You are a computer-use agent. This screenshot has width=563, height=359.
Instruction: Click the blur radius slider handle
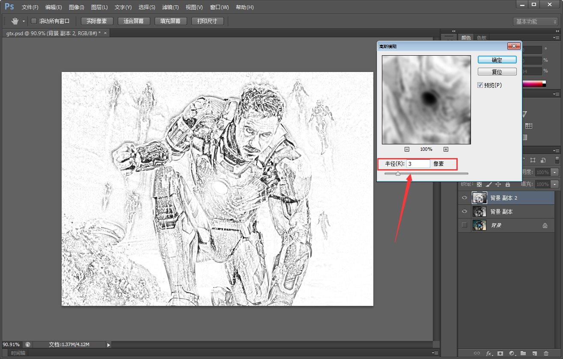(398, 174)
